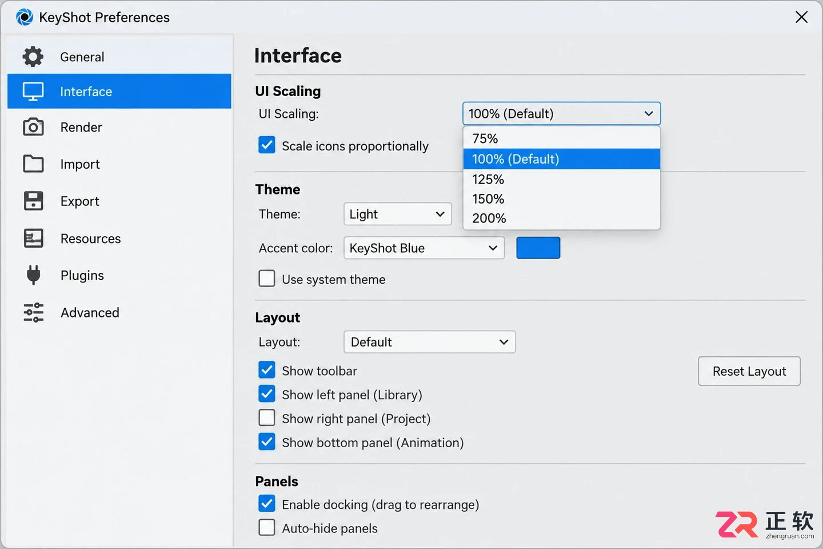823x549 pixels.
Task: Toggle Show bottom panel (Animation)
Action: (x=267, y=442)
